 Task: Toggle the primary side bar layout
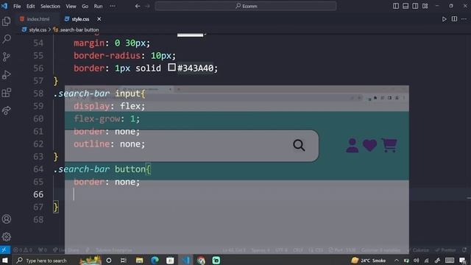point(396,6)
